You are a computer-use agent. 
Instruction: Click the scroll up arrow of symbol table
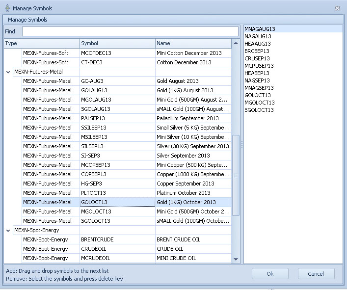(236, 44)
